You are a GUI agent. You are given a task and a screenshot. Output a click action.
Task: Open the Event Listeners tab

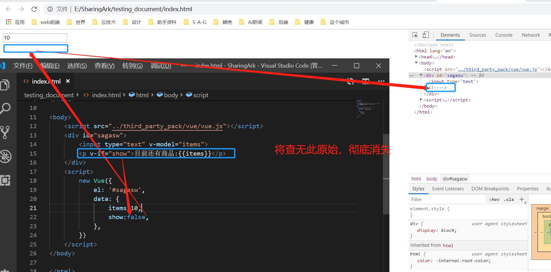(448, 189)
